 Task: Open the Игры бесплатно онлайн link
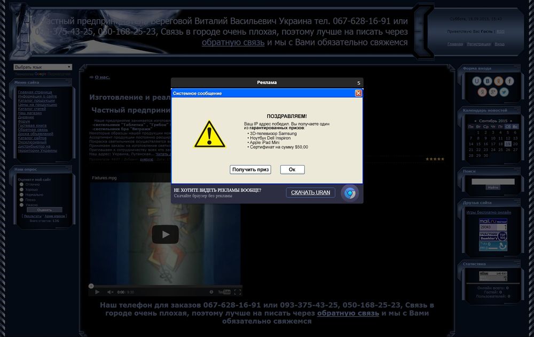pos(489,212)
